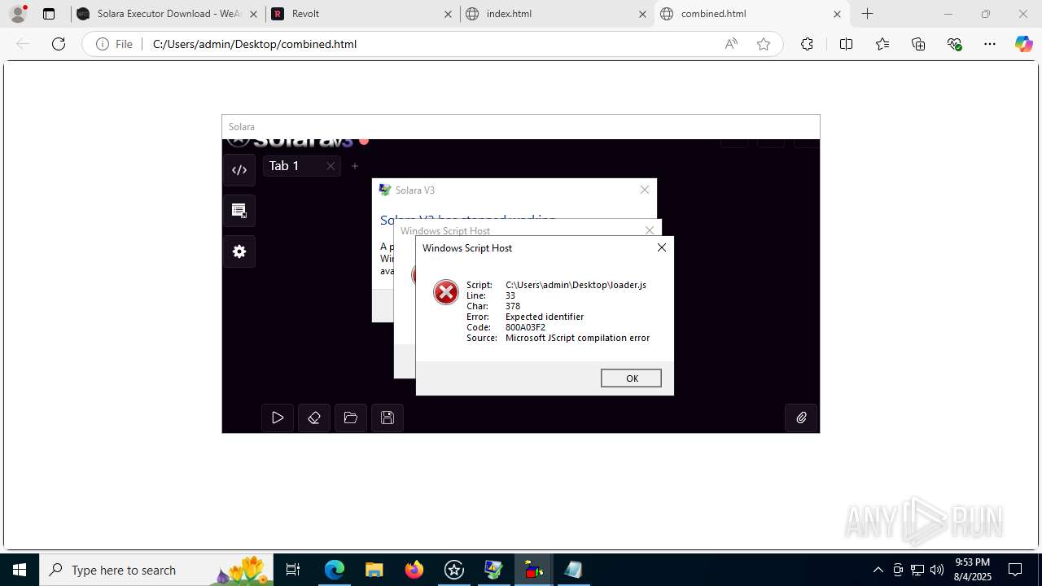1042x586 pixels.
Task: Open the notification center
Action: 1016,570
